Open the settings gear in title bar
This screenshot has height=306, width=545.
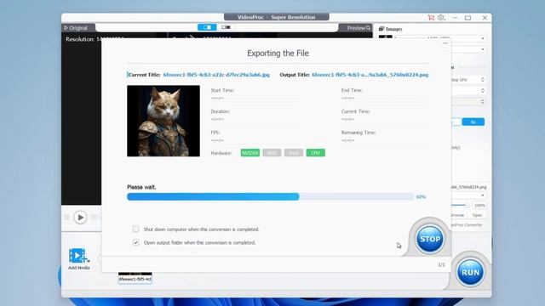pyautogui.click(x=441, y=17)
